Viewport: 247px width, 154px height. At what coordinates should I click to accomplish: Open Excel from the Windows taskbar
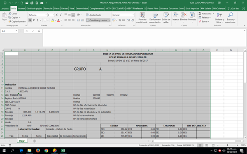tap(63, 151)
